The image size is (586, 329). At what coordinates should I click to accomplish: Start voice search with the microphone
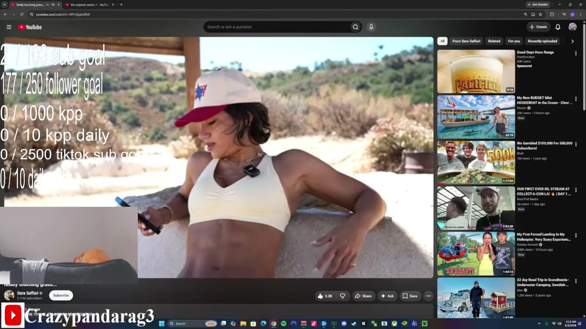pos(371,27)
